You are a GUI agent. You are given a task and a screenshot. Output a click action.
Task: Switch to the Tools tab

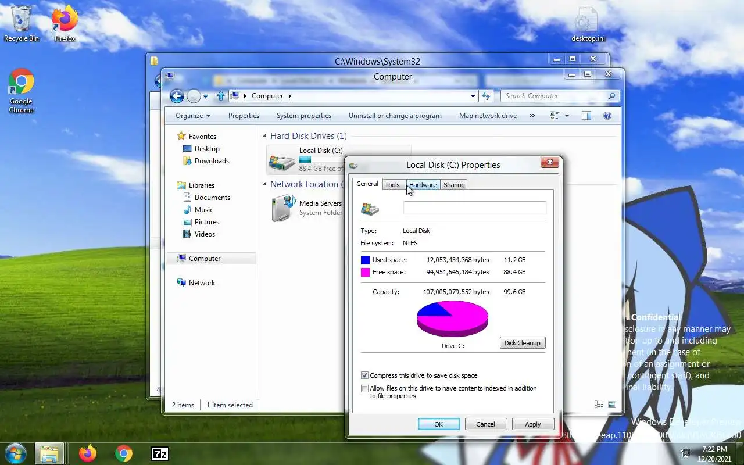[392, 185]
